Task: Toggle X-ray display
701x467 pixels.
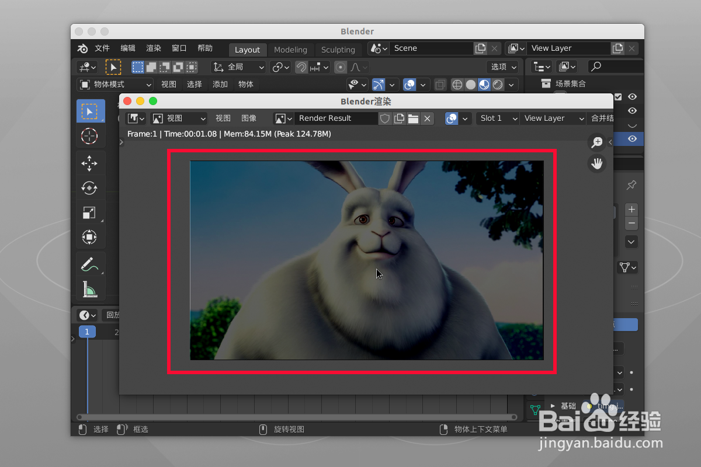Action: click(440, 85)
